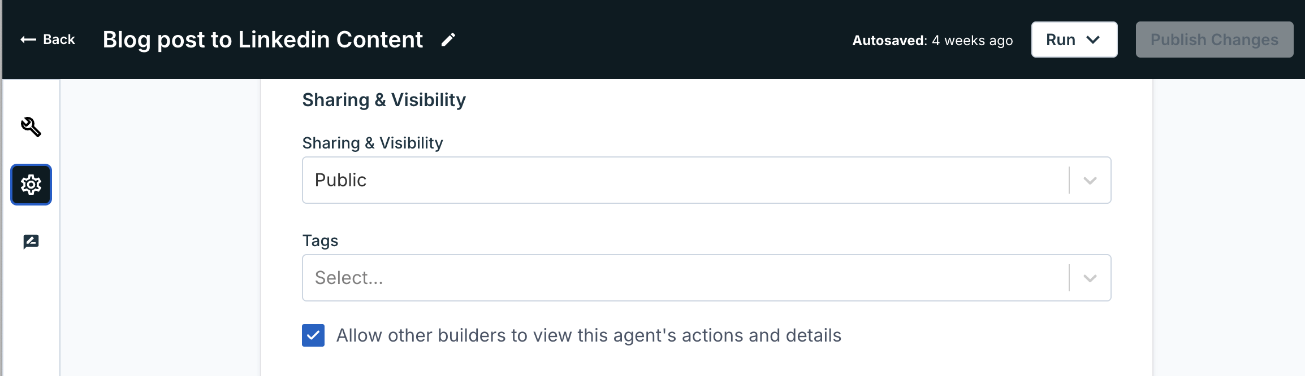The image size is (1305, 376).
Task: Click the Publish Changes button
Action: click(x=1213, y=40)
